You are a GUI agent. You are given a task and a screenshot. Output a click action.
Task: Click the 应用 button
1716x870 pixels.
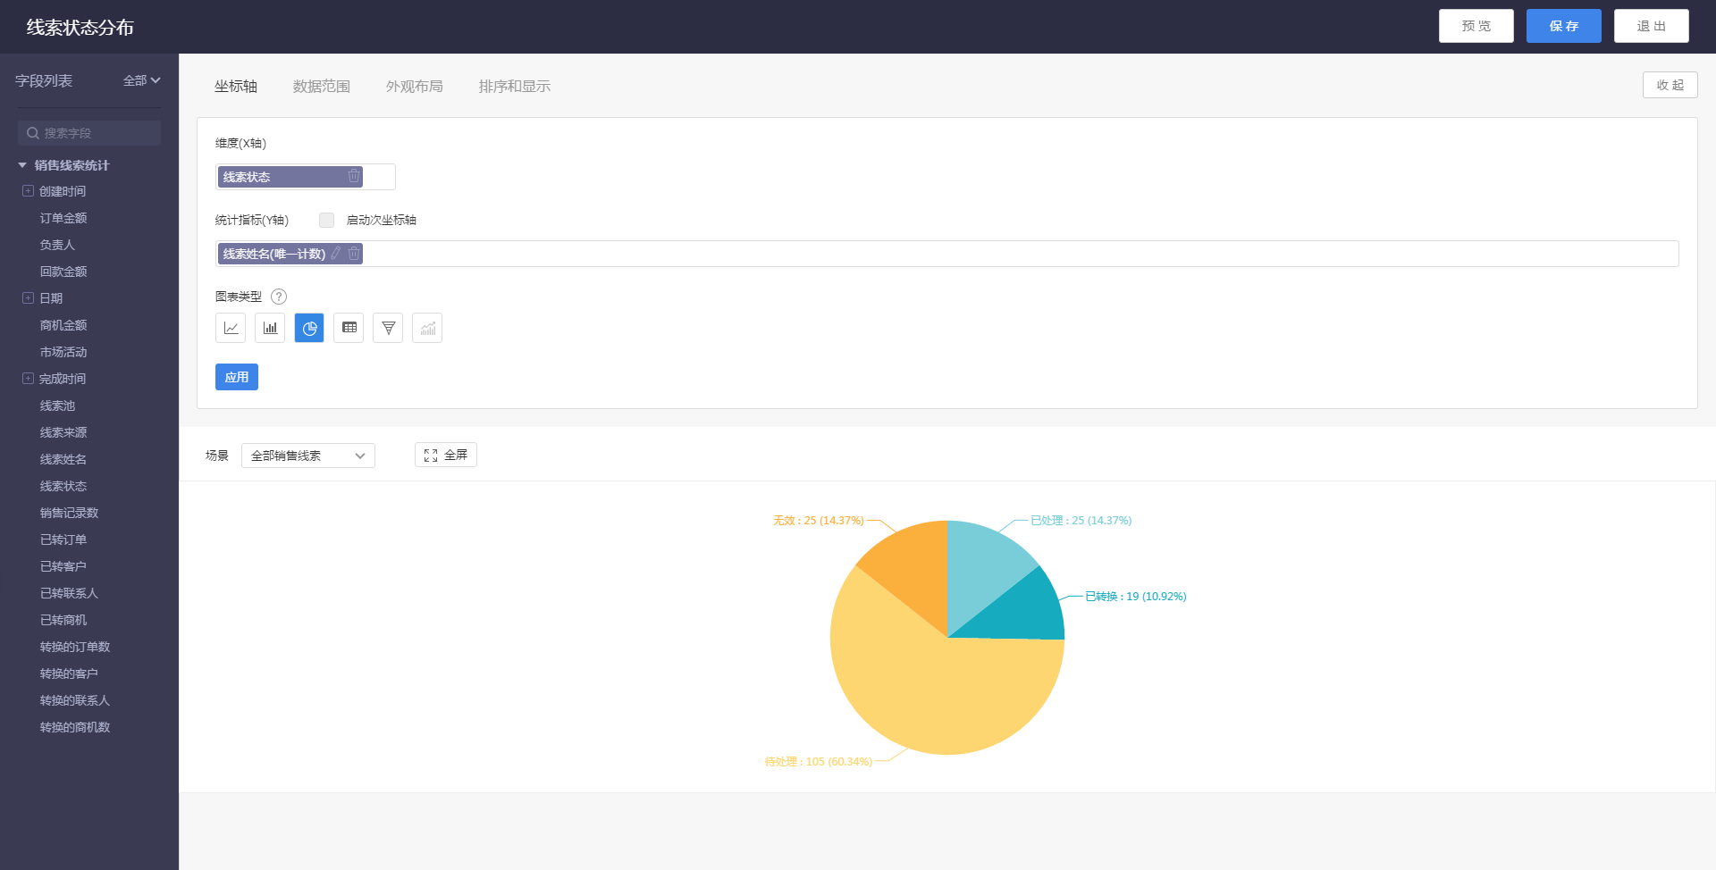coord(237,377)
